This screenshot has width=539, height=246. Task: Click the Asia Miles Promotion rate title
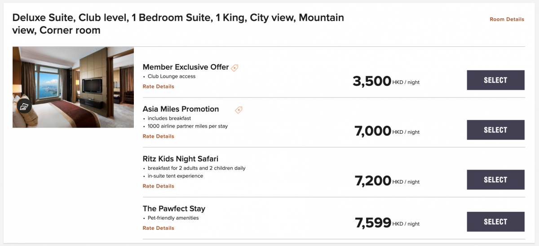[x=181, y=109]
